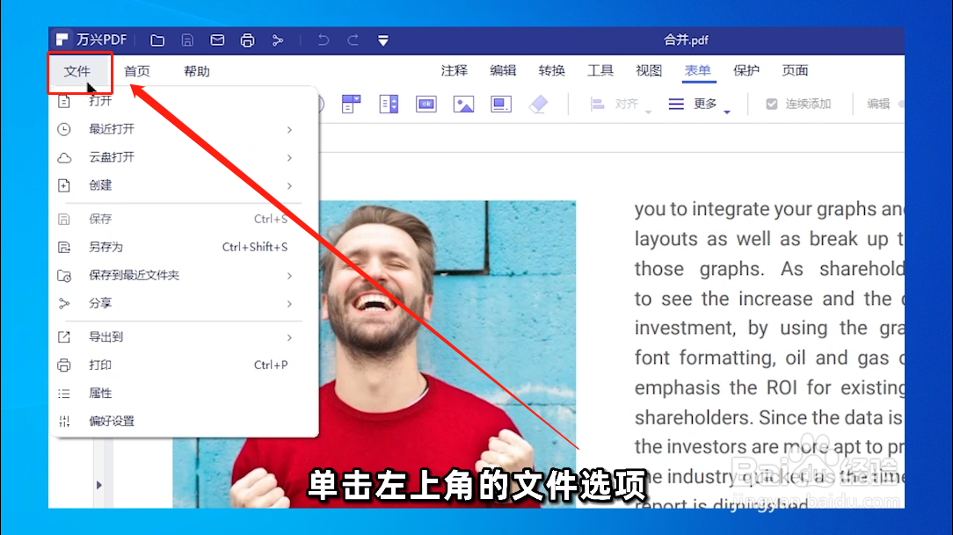Click the cloud icon beside 云盘打开

[64, 158]
